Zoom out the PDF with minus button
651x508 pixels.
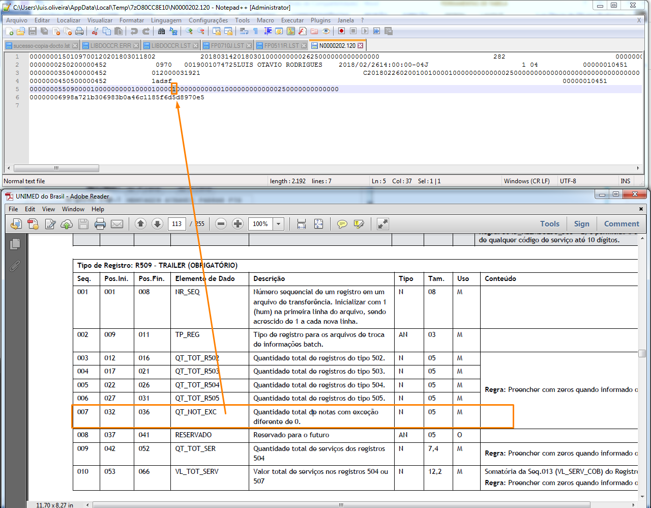pyautogui.click(x=221, y=224)
